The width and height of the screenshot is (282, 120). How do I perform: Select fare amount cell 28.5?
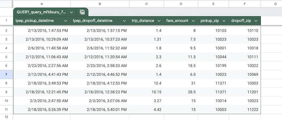[x=181, y=92]
